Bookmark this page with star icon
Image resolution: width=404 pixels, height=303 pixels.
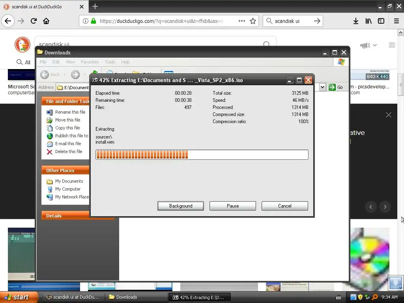(x=253, y=21)
